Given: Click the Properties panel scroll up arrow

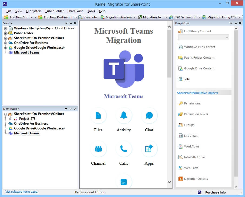Looking at the screenshot, I should pyautogui.click(x=236, y=28).
